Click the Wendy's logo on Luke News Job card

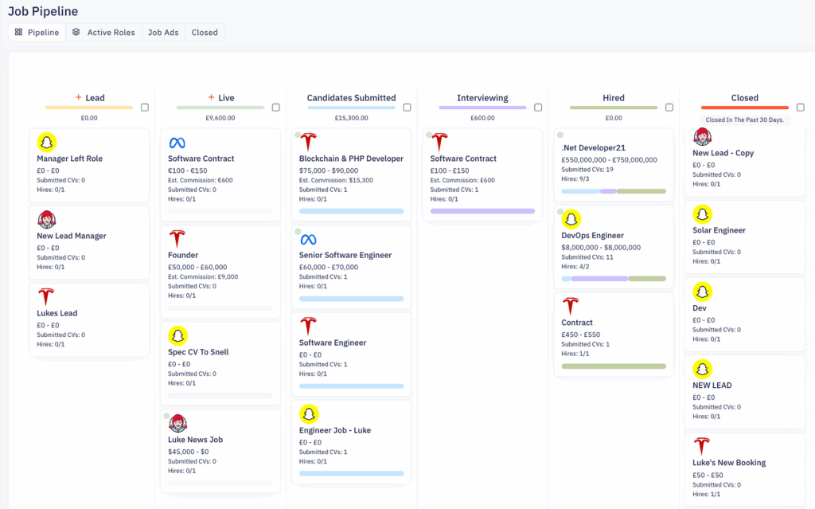(x=177, y=423)
